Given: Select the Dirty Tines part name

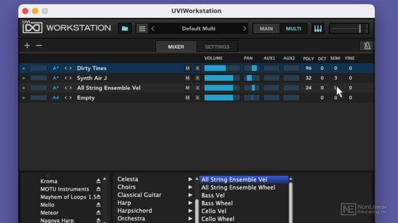Looking at the screenshot, I should click(91, 68).
